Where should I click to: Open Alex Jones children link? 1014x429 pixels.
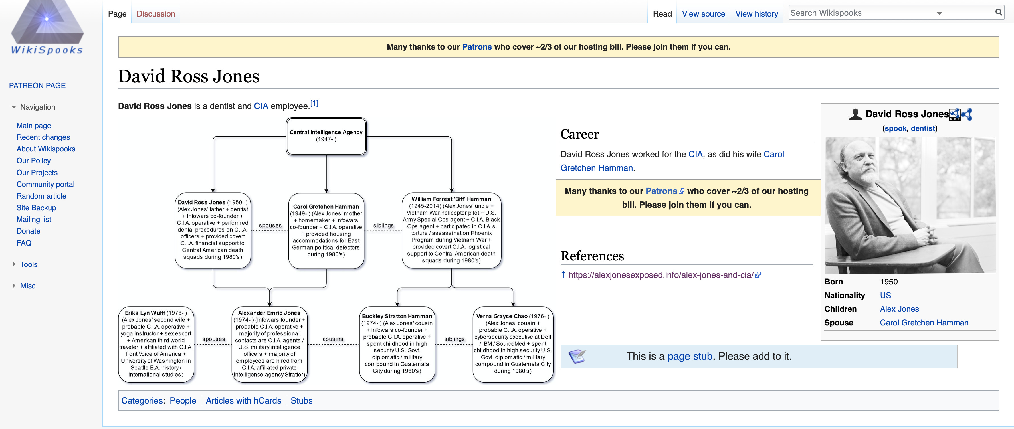click(900, 309)
